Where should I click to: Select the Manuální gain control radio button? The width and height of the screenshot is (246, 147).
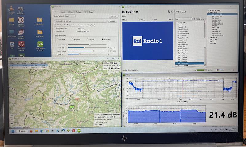(102, 39)
